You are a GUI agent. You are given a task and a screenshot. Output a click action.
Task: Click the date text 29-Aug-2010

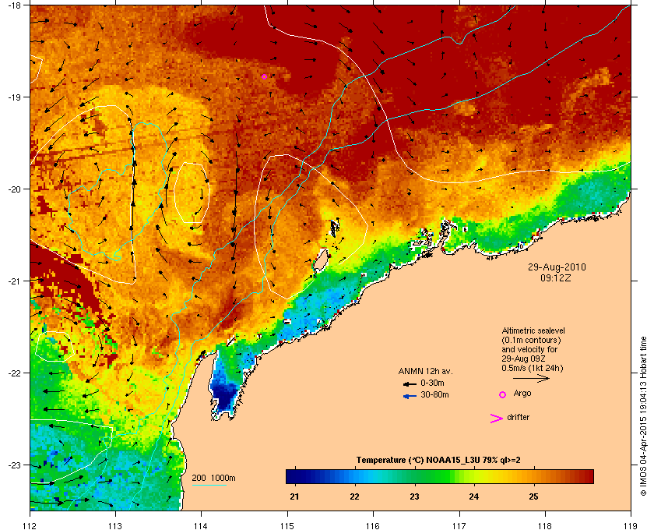point(557,267)
